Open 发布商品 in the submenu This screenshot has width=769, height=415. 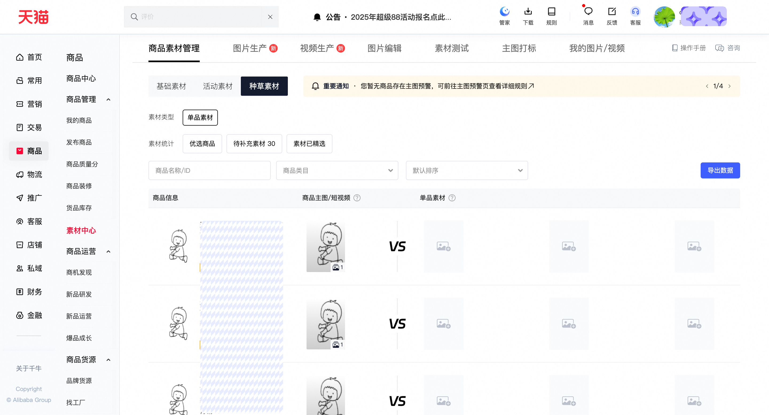pyautogui.click(x=79, y=142)
